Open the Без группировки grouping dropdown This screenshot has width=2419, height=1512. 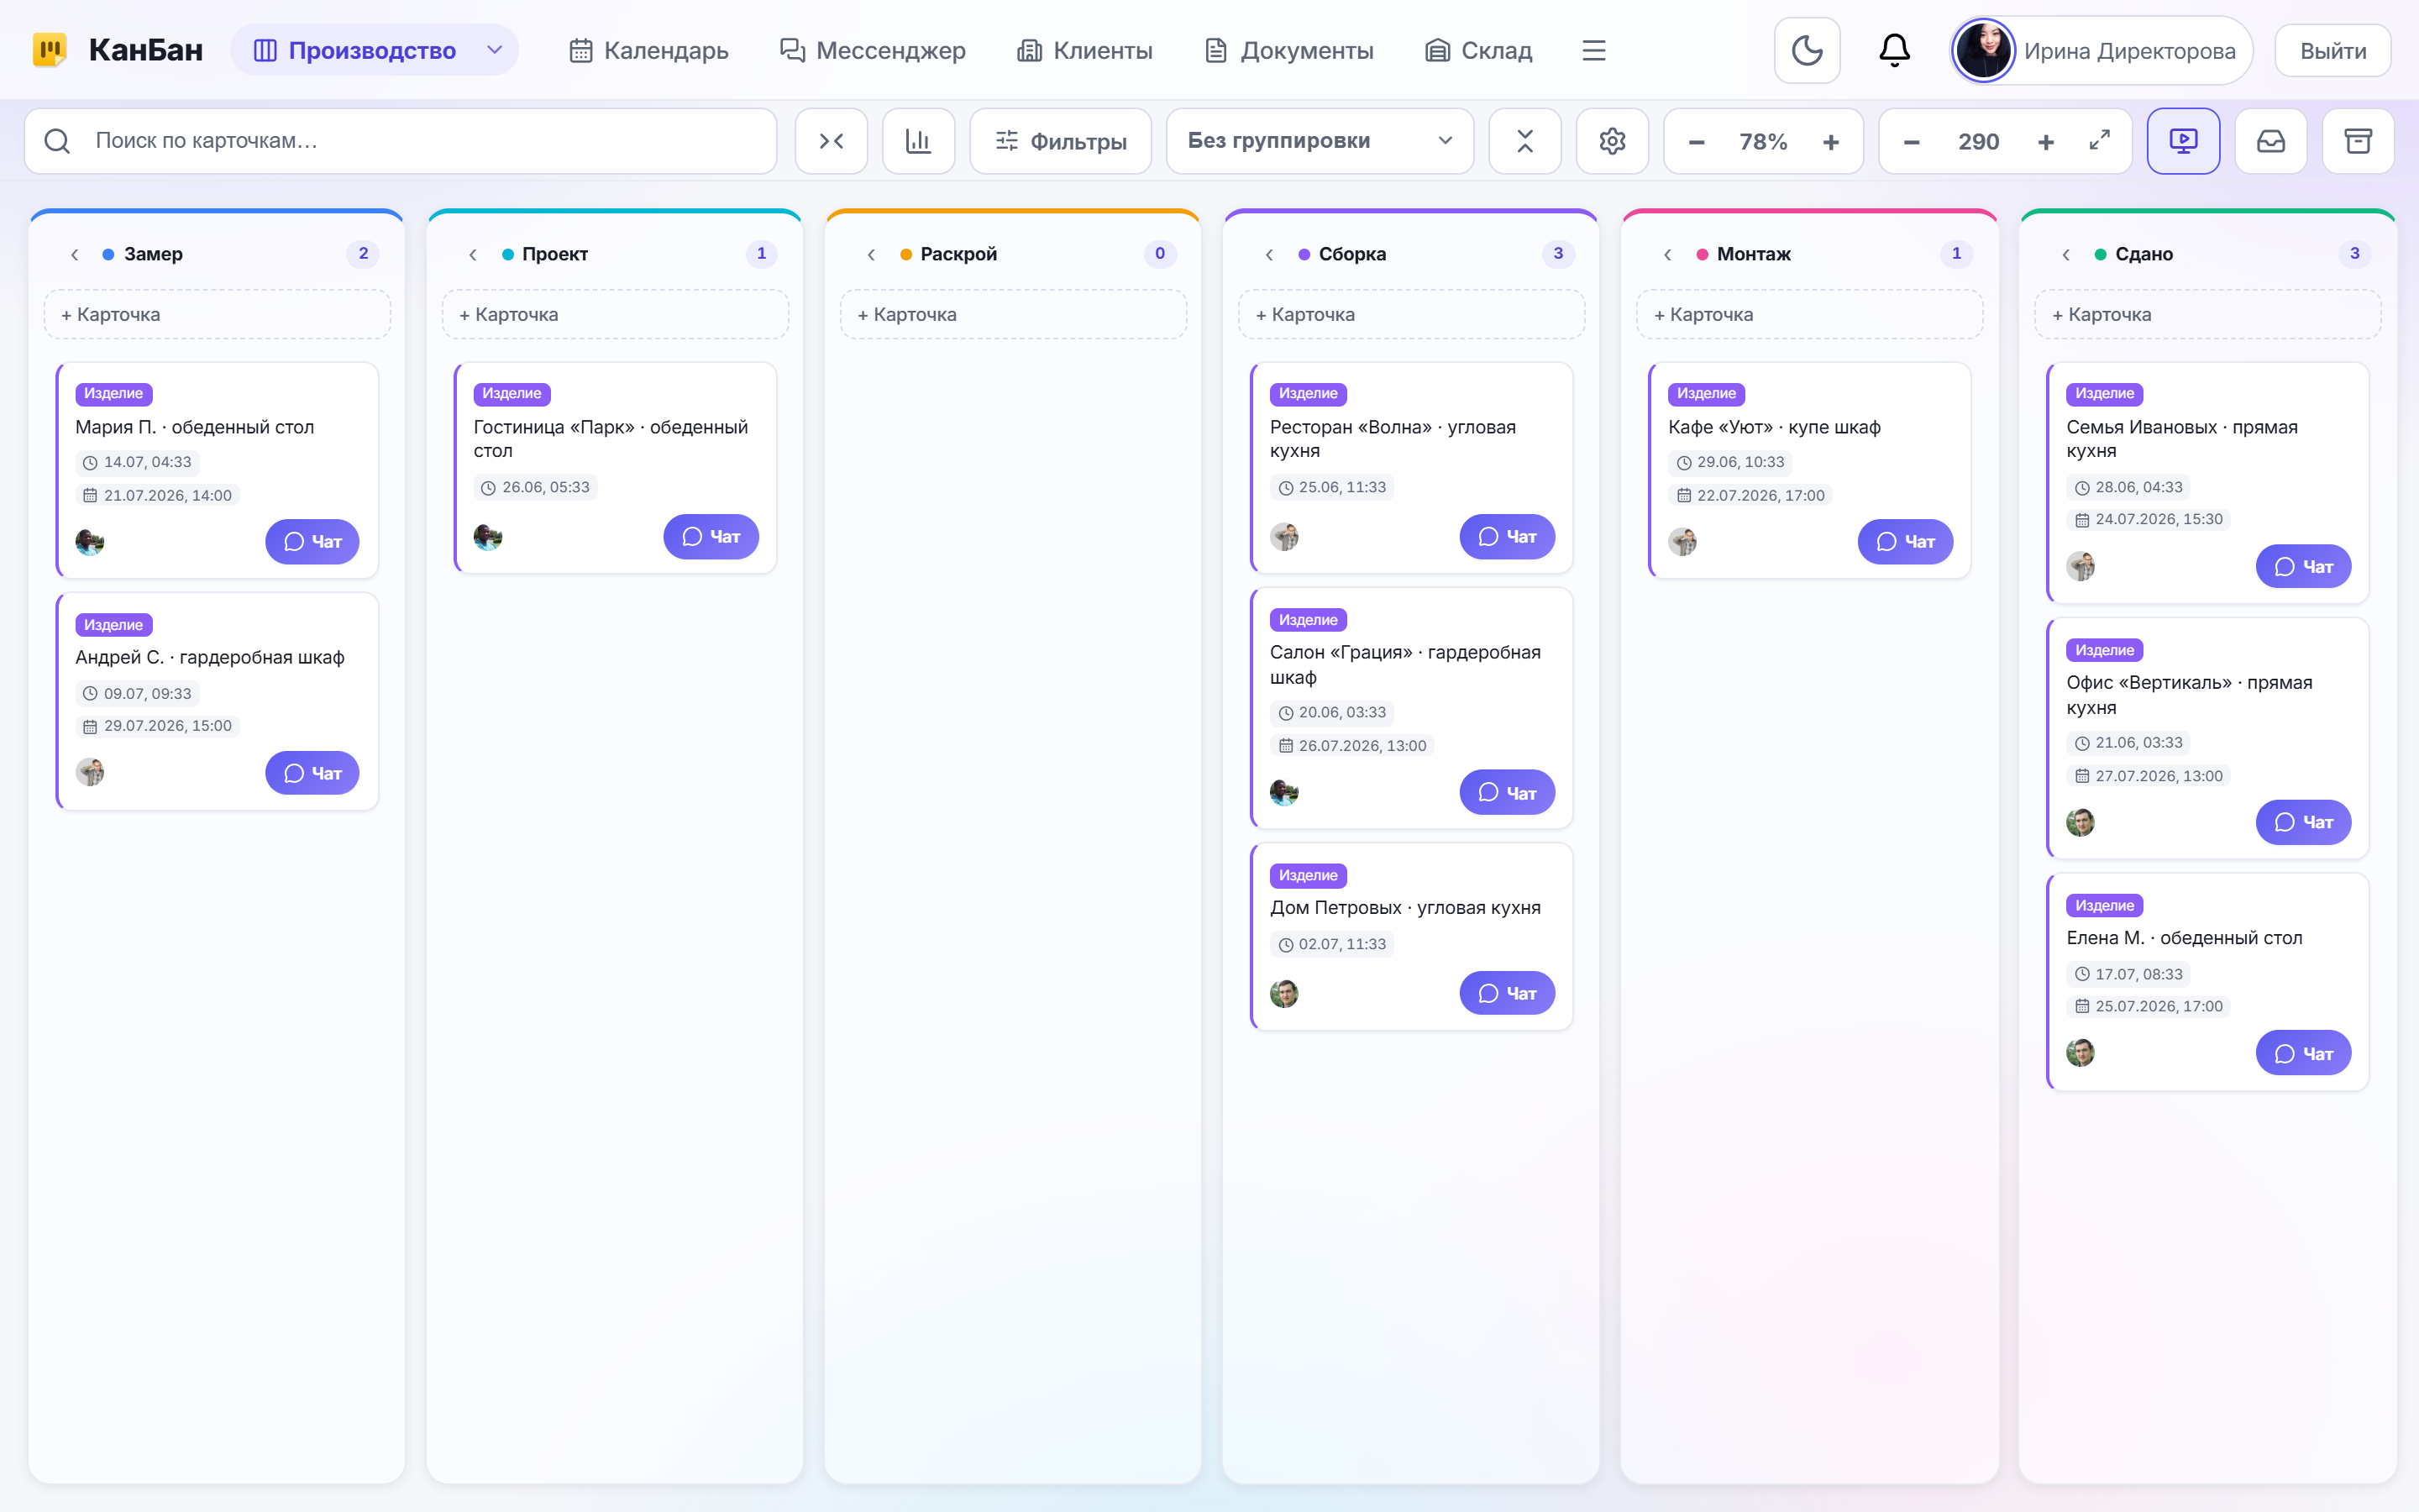1320,141
